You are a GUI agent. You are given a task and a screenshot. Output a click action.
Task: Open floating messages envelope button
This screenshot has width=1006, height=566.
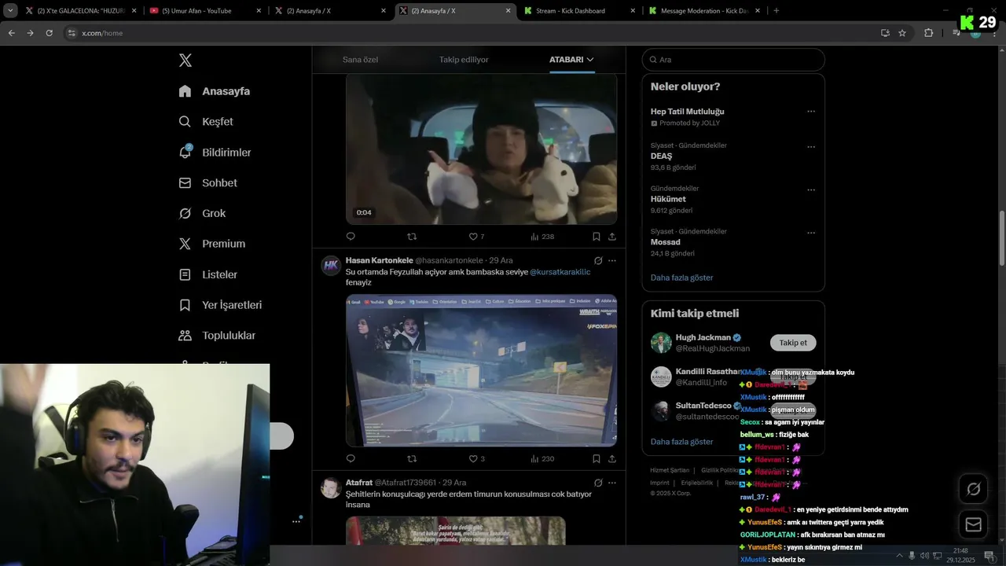pos(974,524)
